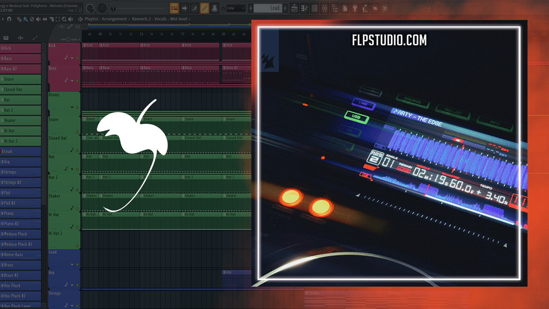The width and height of the screenshot is (549, 309).
Task: Click the shopping cart content library icon
Action: point(385,8)
